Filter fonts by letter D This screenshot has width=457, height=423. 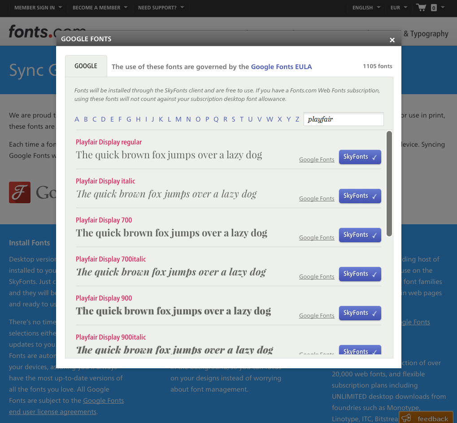click(x=103, y=119)
